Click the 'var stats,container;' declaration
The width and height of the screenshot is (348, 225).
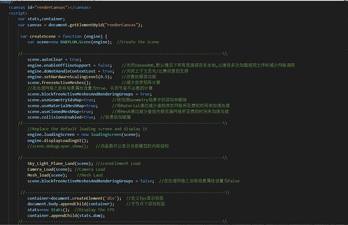pyautogui.click(x=41, y=19)
